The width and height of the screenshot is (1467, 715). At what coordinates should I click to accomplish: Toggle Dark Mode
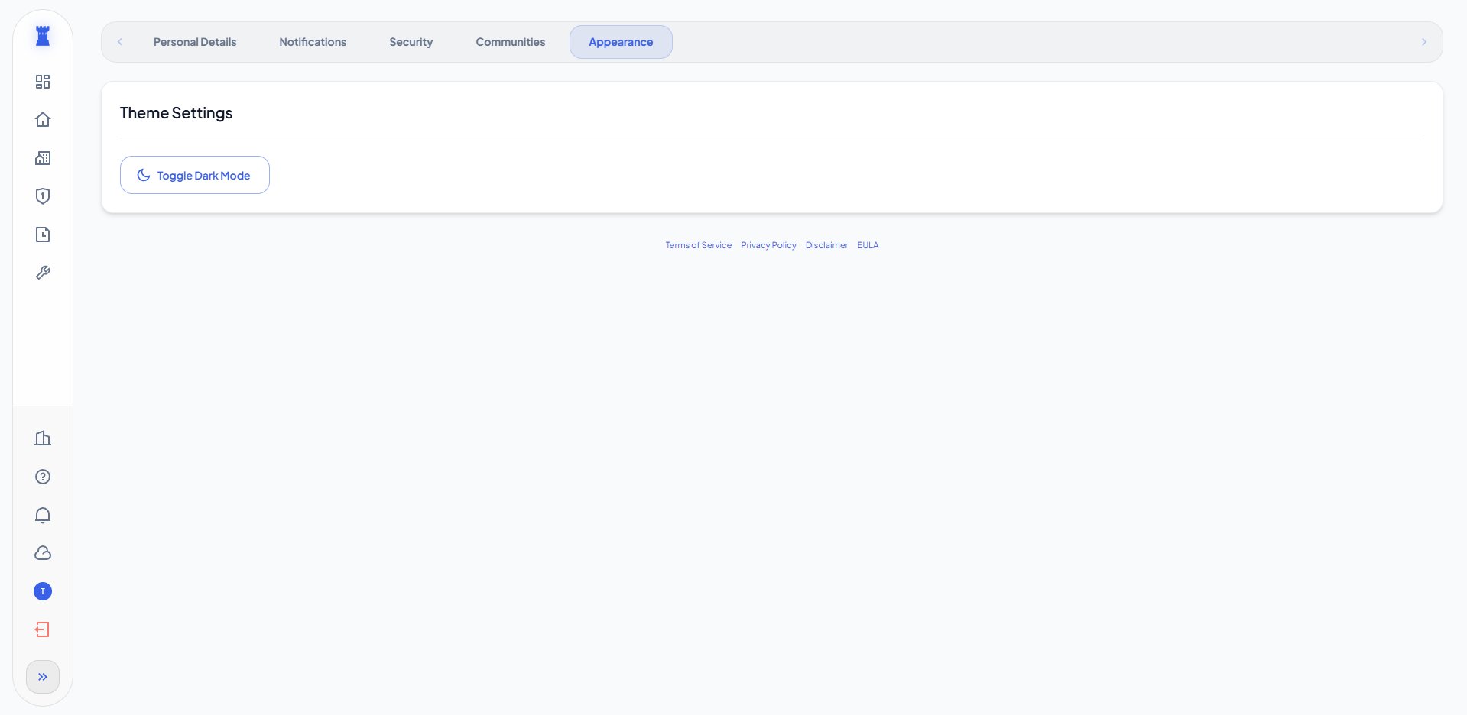(x=195, y=175)
